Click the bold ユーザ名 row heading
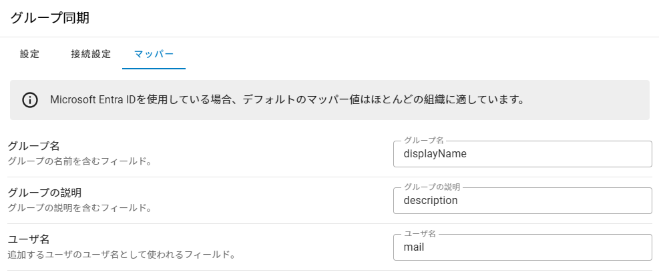659x272 pixels. pyautogui.click(x=28, y=239)
